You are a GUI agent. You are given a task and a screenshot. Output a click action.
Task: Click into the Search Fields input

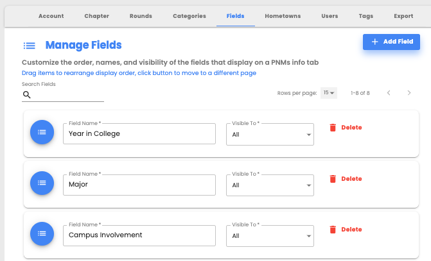point(67,95)
